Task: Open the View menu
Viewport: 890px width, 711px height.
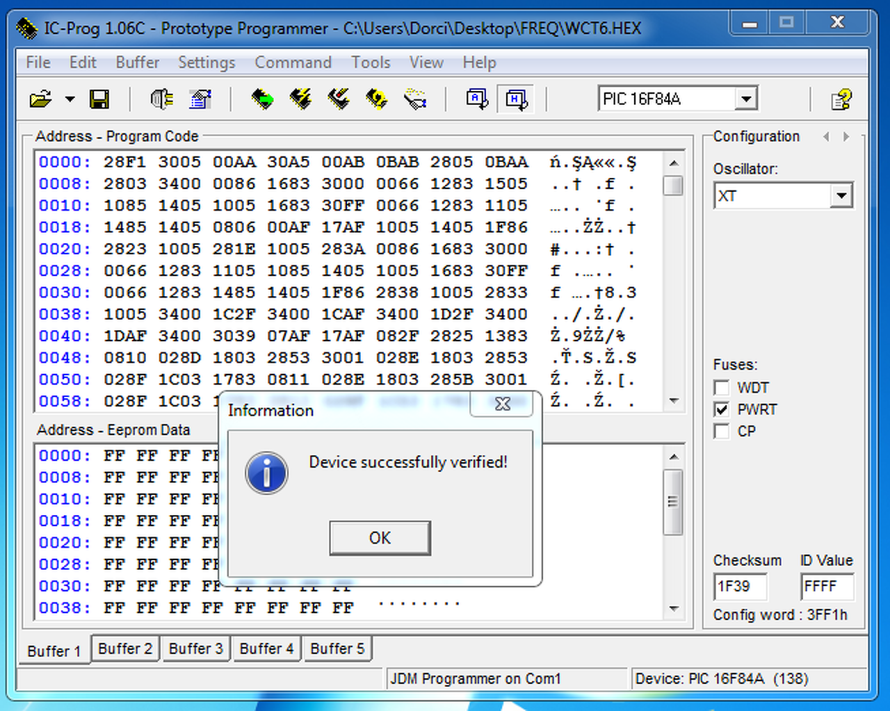Action: (426, 63)
